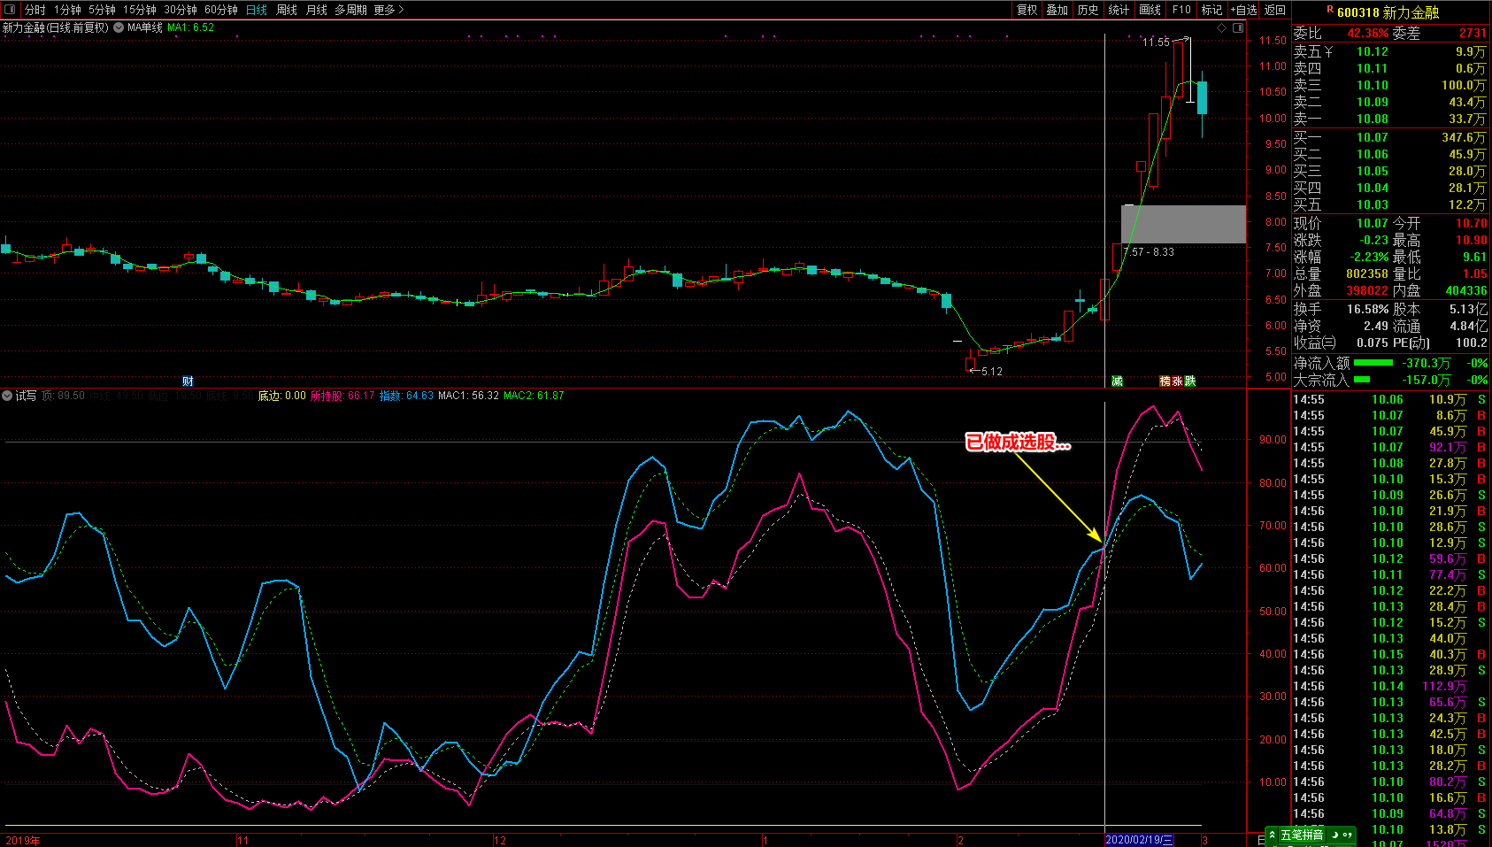
Task: Click the 11.55 high price label
Action: [1156, 42]
